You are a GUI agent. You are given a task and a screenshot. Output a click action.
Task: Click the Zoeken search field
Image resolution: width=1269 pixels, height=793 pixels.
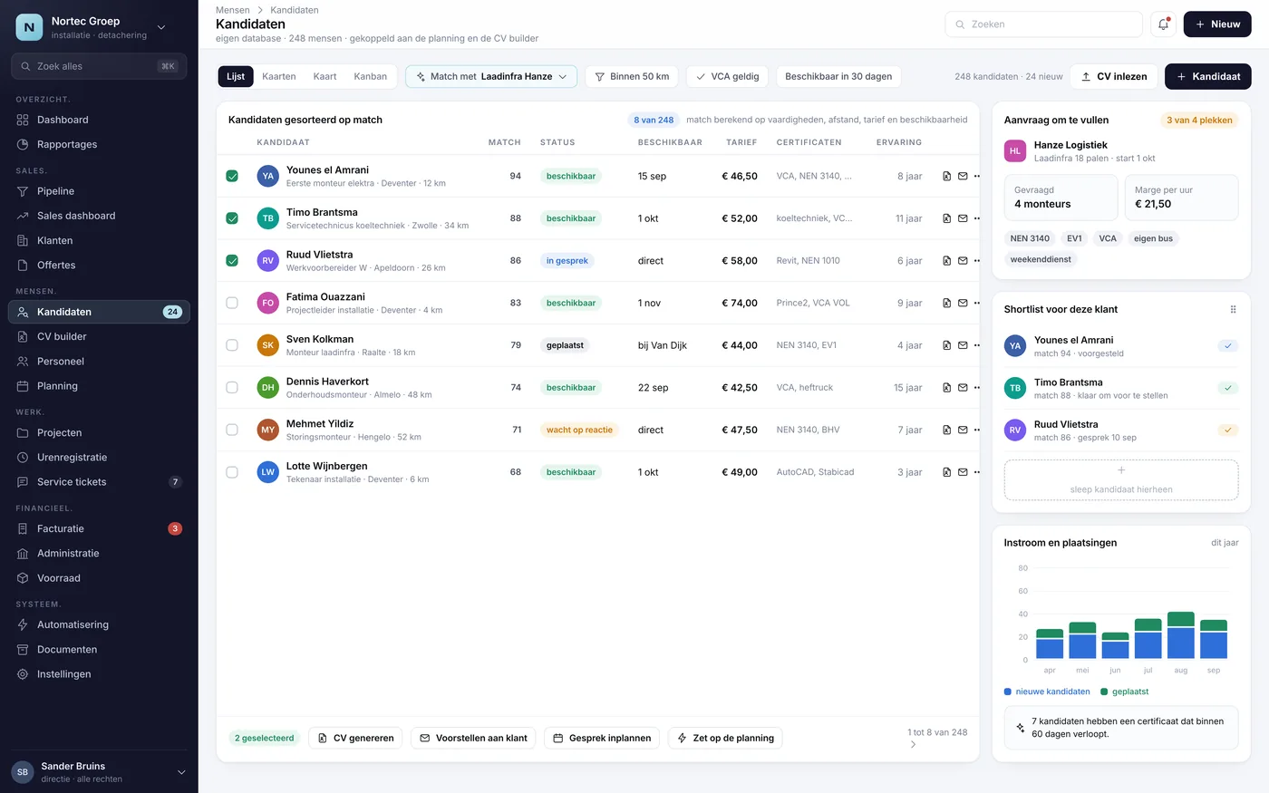click(1043, 24)
